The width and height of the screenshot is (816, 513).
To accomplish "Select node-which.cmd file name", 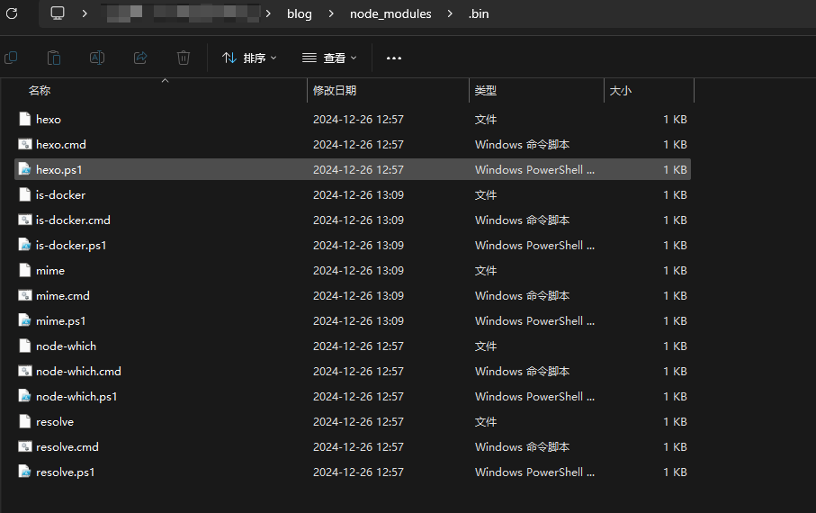I will pyautogui.click(x=78, y=371).
